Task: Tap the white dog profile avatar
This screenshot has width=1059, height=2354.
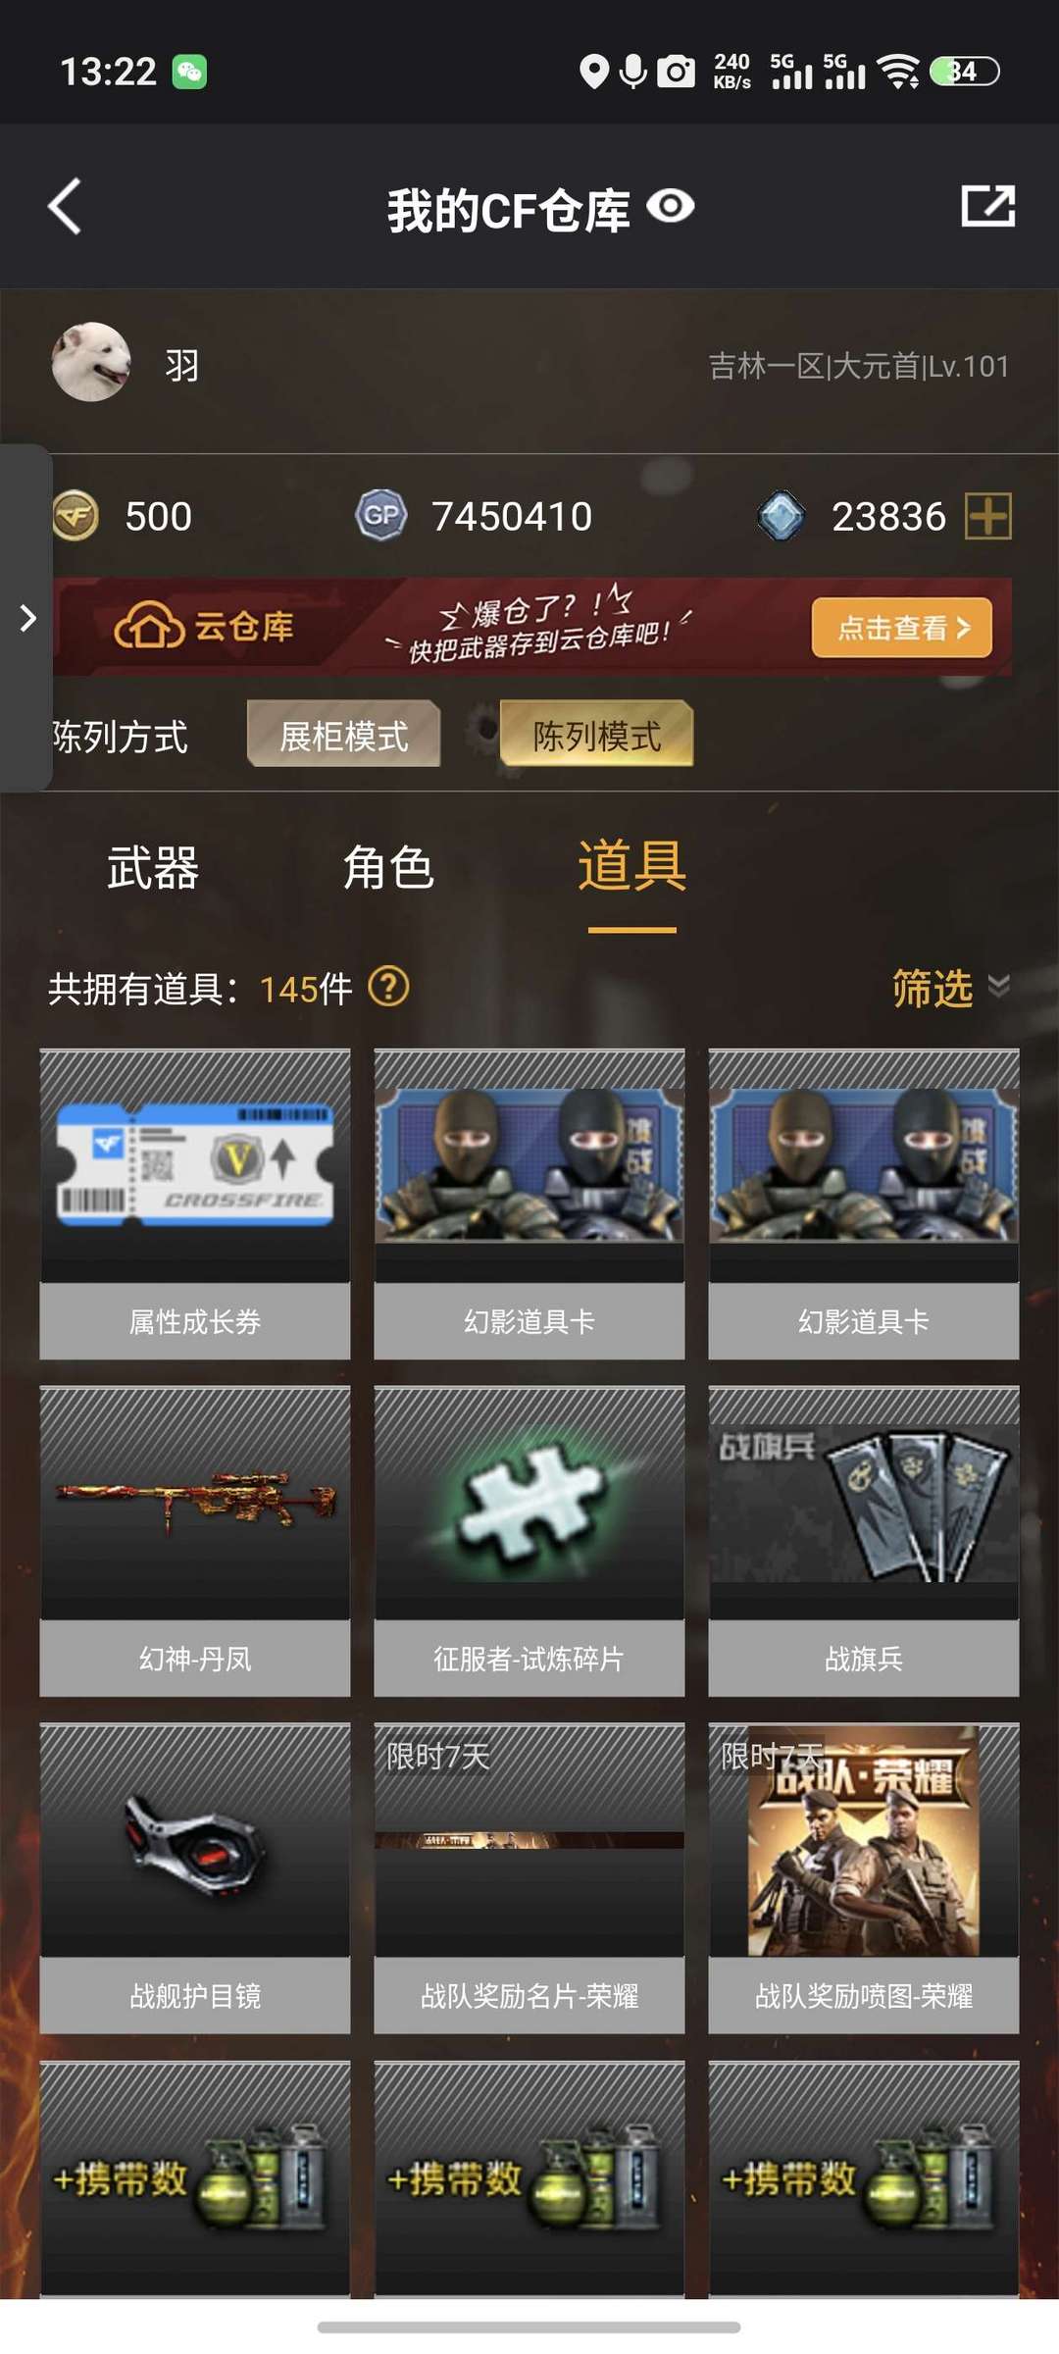Action: (x=91, y=362)
